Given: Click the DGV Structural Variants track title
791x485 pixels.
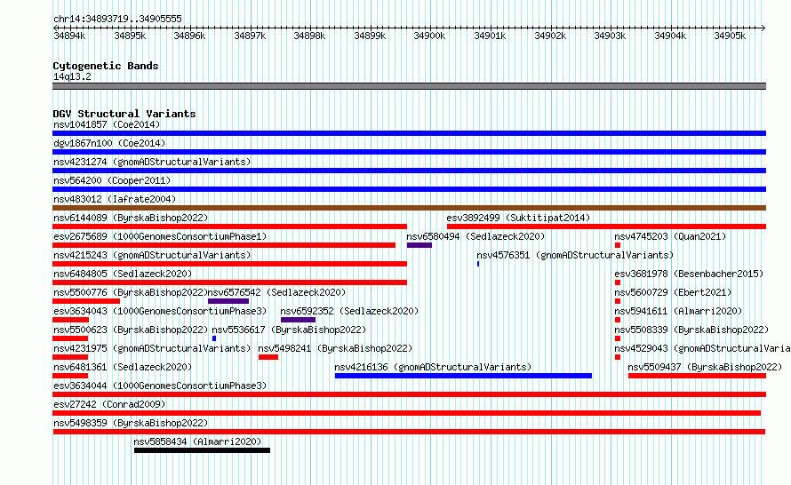Looking at the screenshot, I should tap(124, 114).
